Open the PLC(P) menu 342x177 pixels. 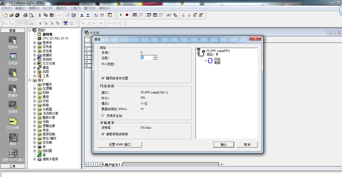(x=47, y=8)
